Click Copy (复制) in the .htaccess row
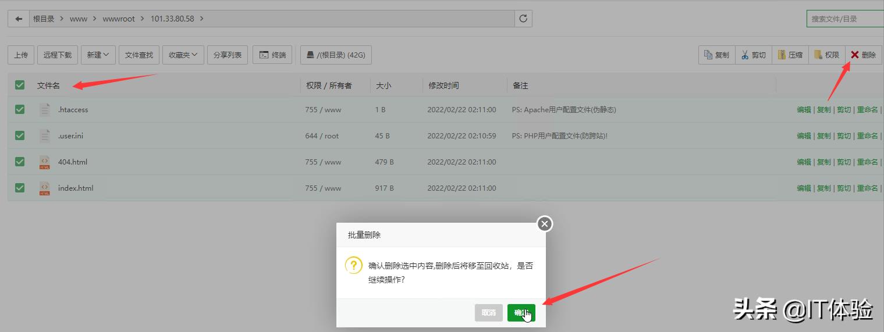 [x=823, y=109]
